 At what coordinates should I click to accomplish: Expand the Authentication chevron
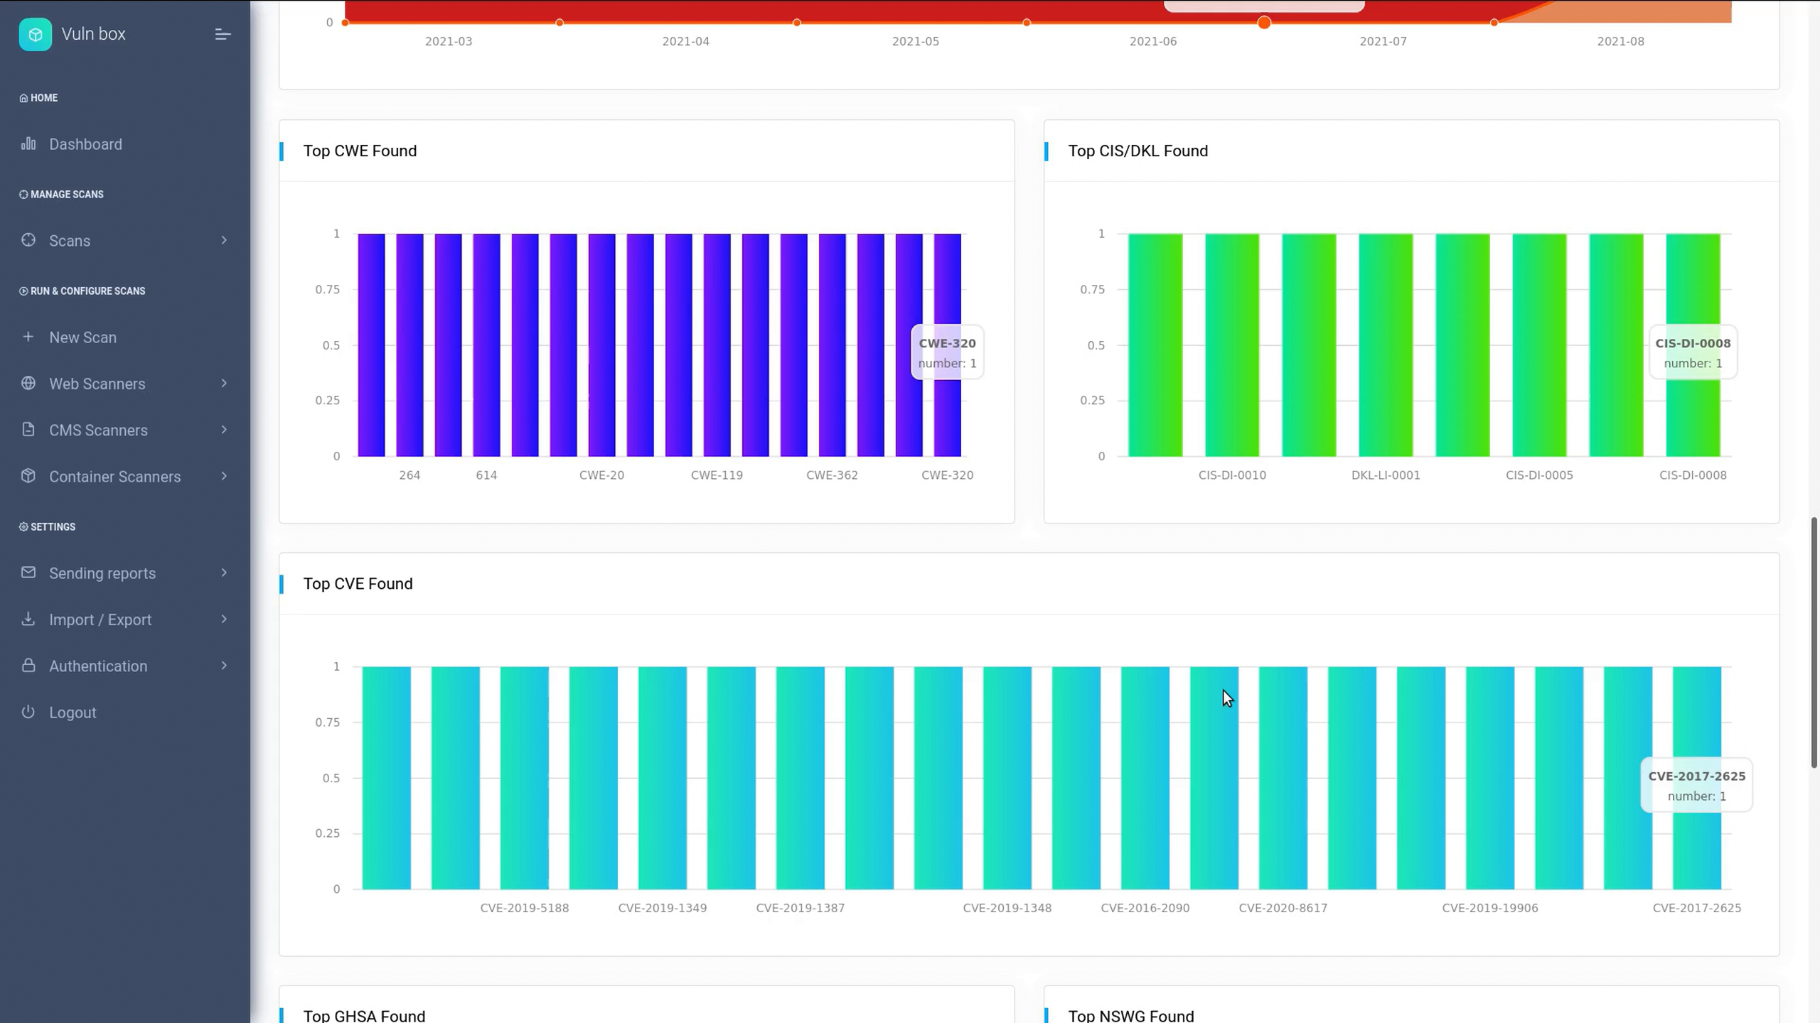(224, 665)
